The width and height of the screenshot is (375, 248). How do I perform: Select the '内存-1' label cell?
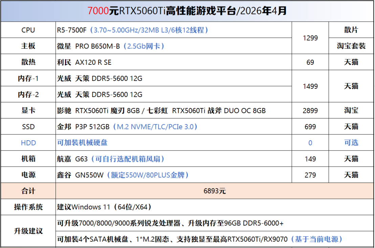pos(28,78)
